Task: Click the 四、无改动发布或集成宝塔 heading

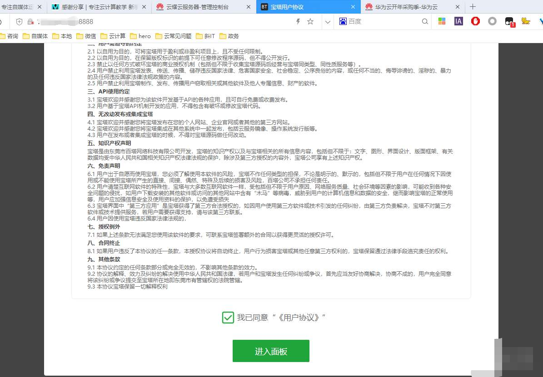Action: [x=120, y=114]
